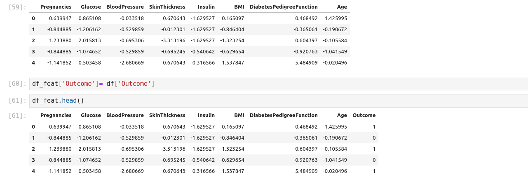Click the Age header in the bottom table
This screenshot has height=184, width=528.
342,115
